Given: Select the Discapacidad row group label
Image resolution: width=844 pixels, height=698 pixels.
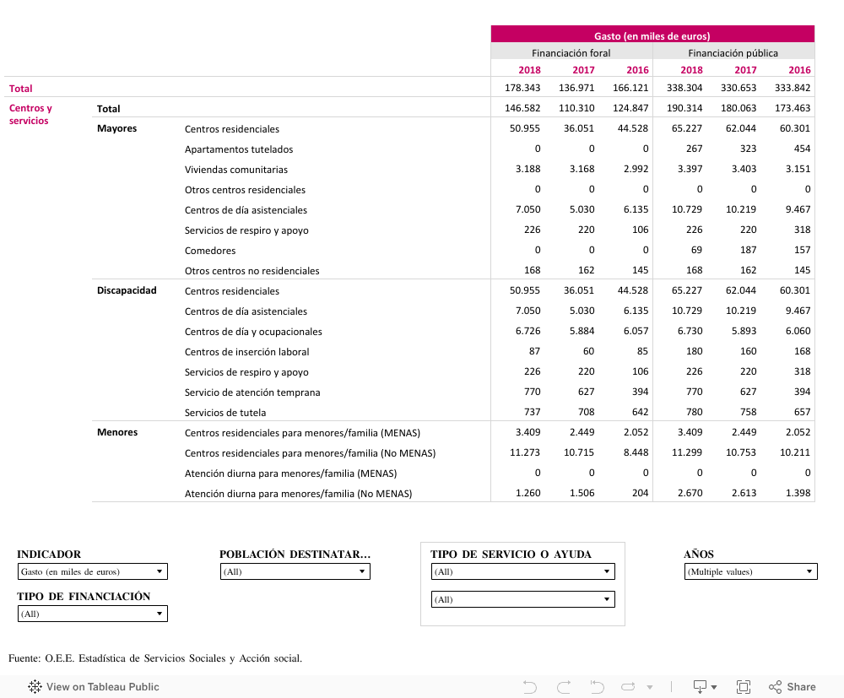Looking at the screenshot, I should click(x=127, y=291).
